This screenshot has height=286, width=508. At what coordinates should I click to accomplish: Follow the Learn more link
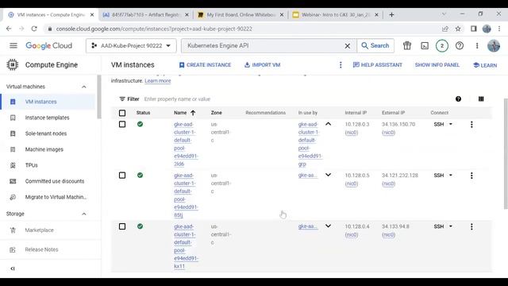click(158, 81)
